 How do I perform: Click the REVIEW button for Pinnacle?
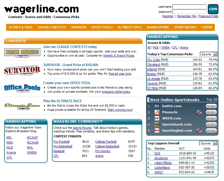(x=211, y=112)
